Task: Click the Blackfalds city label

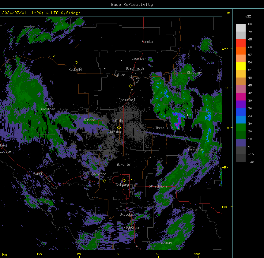Action: click(x=135, y=68)
